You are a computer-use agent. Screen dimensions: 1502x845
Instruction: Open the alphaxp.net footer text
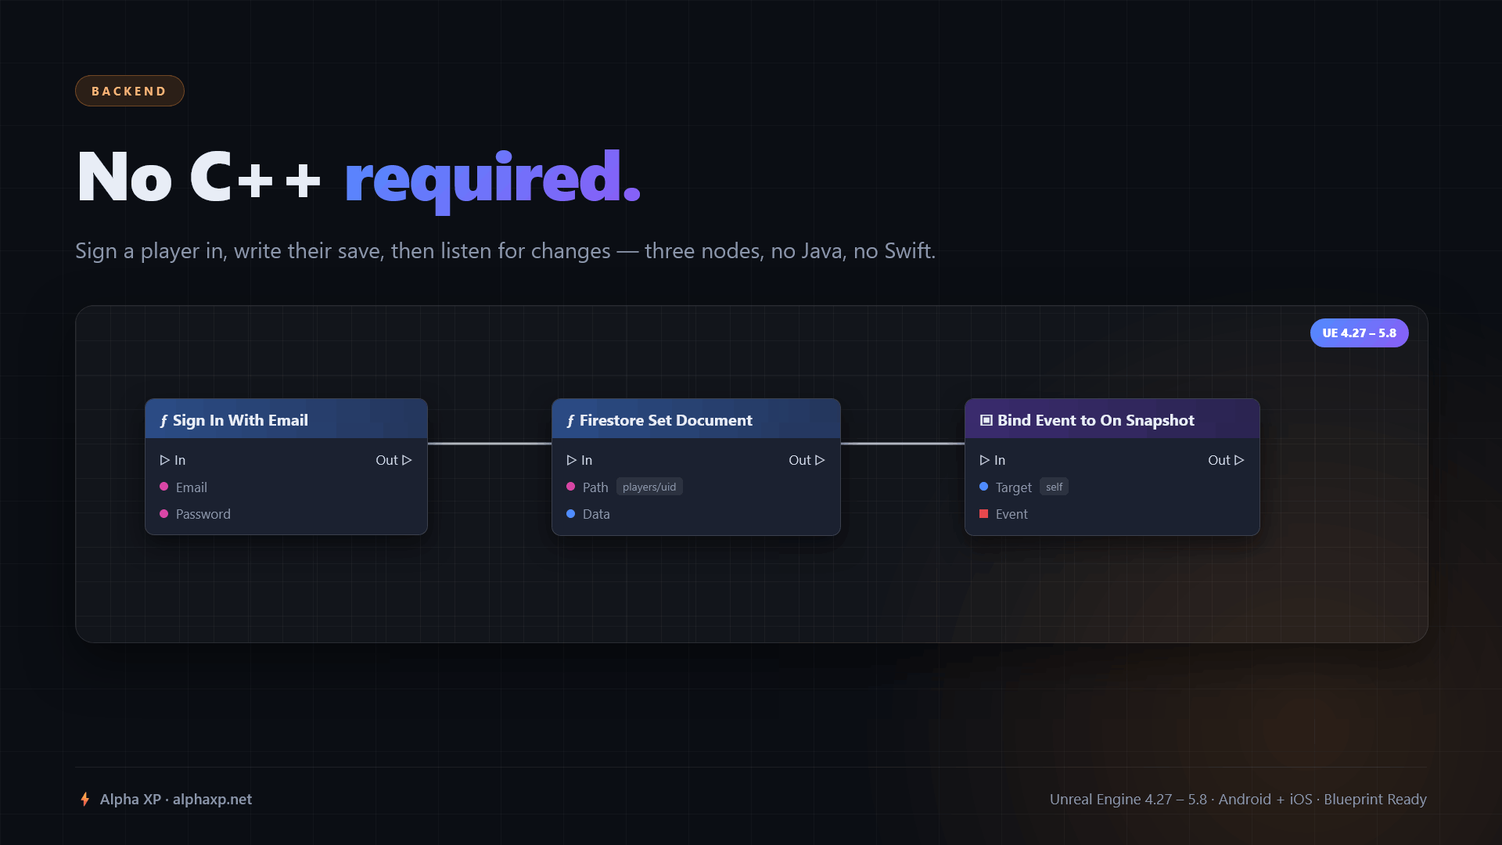point(212,799)
